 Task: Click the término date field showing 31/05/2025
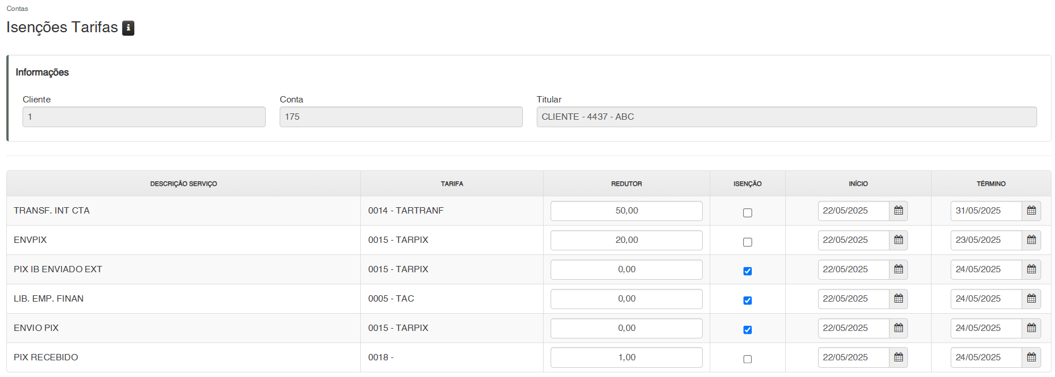tap(986, 211)
